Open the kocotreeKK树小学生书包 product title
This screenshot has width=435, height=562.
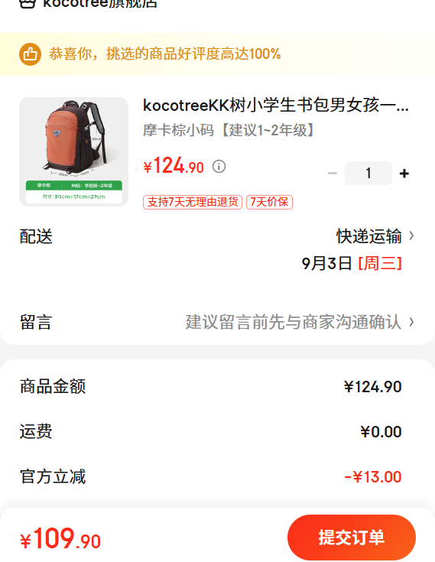(276, 106)
